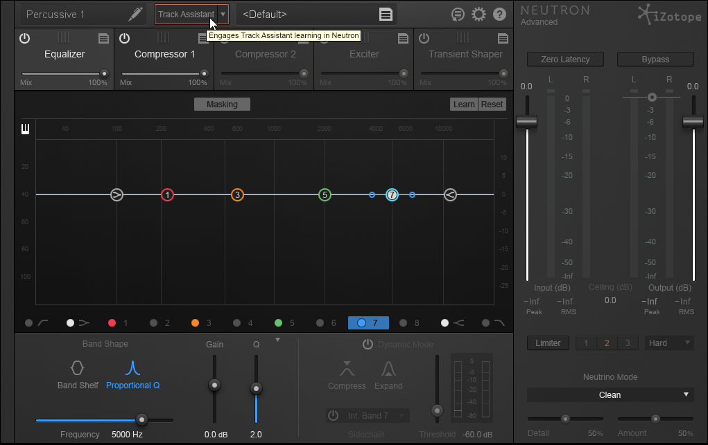Open the help question mark icon
This screenshot has width=708, height=445.
click(499, 15)
